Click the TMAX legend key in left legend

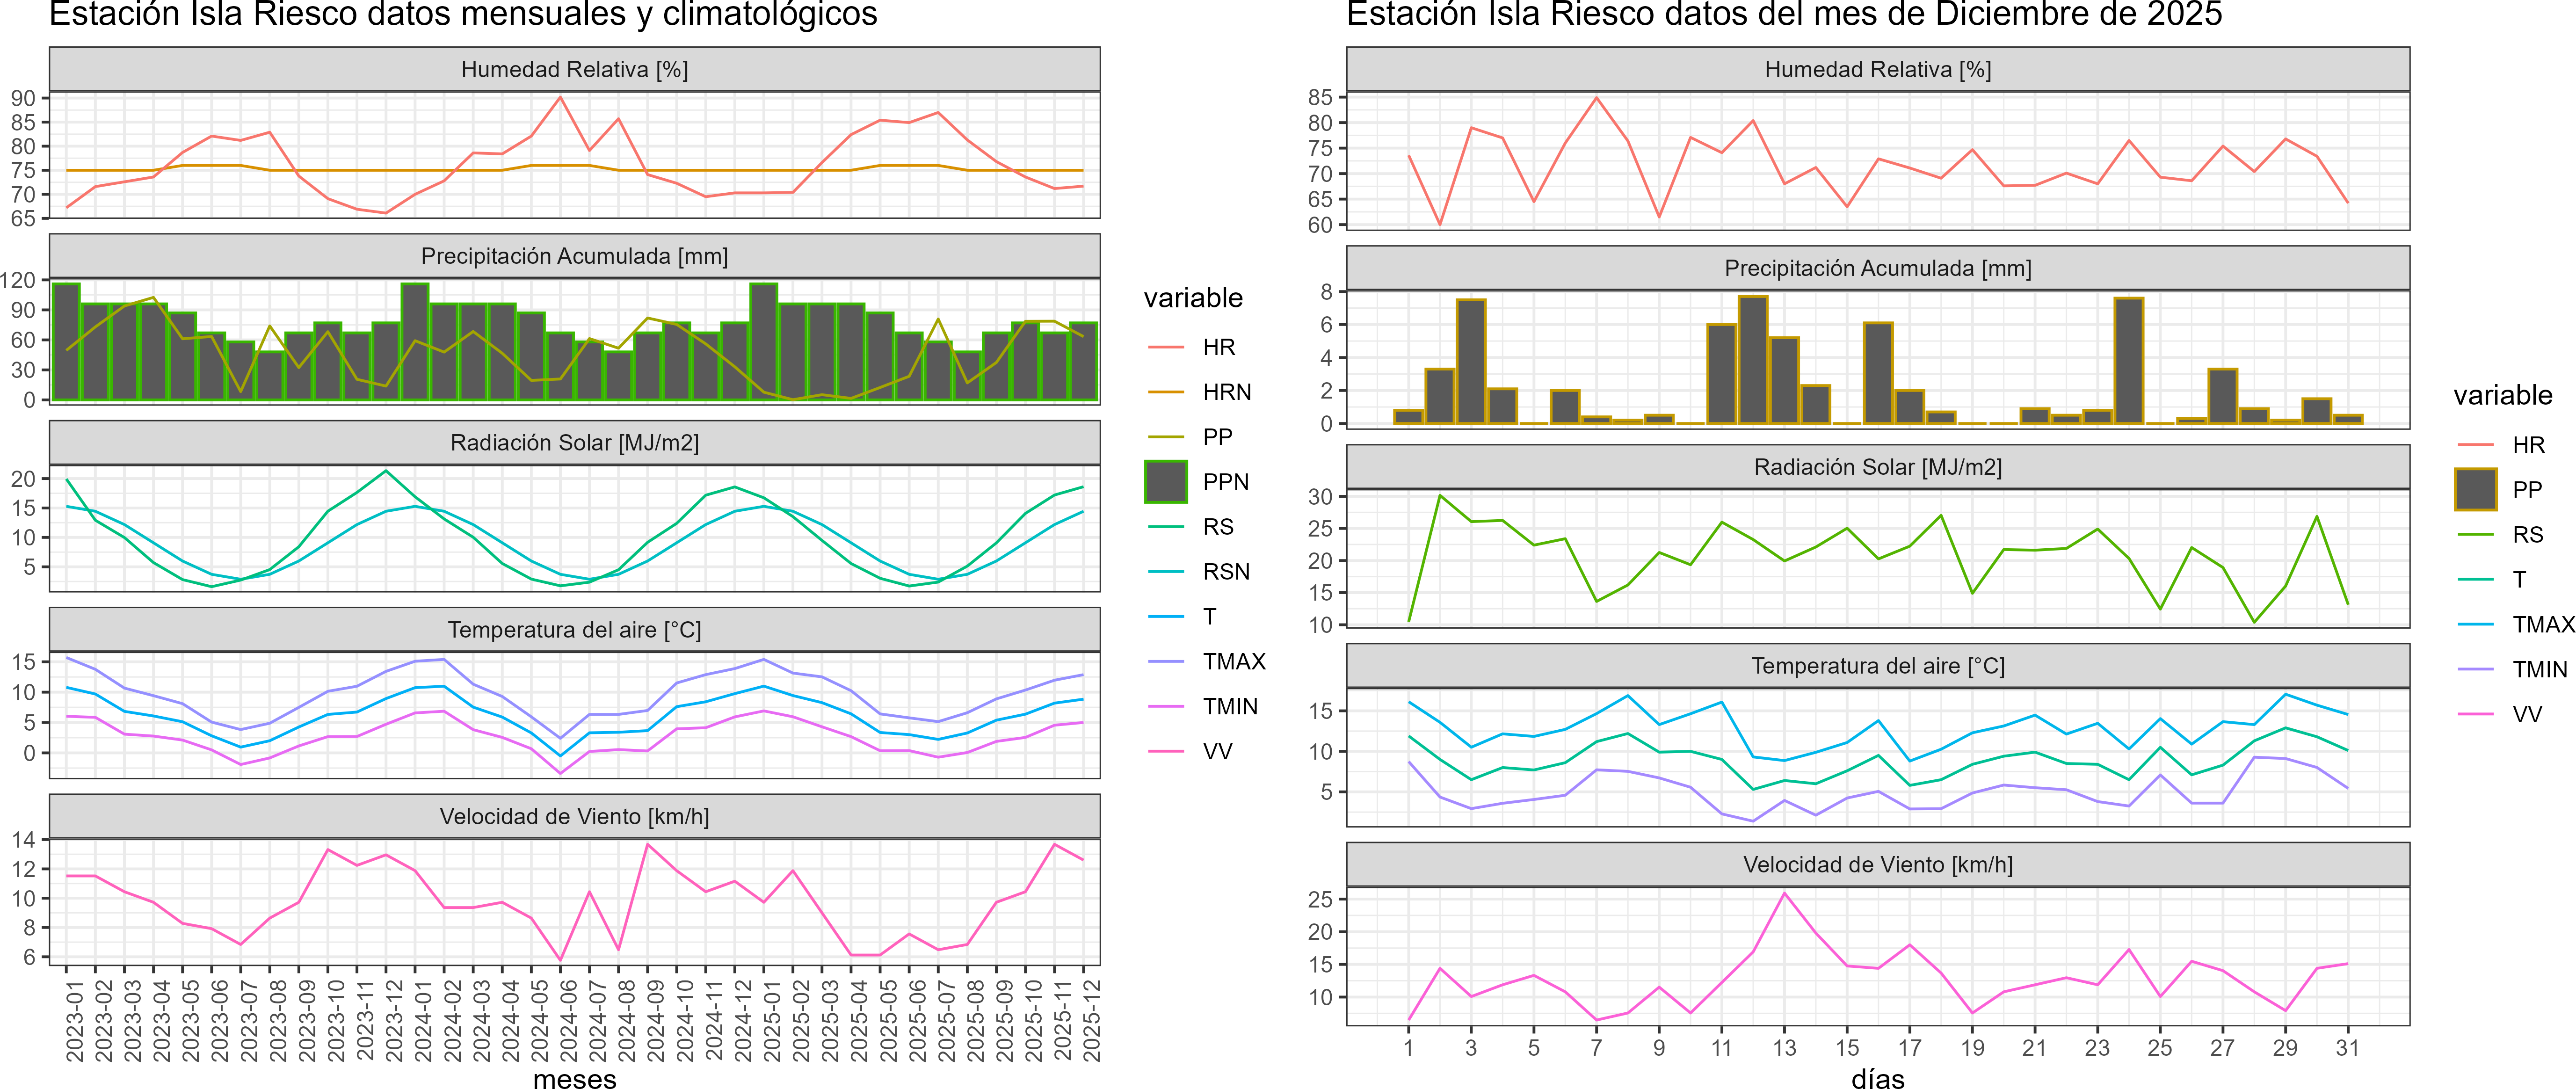[x=1165, y=661]
